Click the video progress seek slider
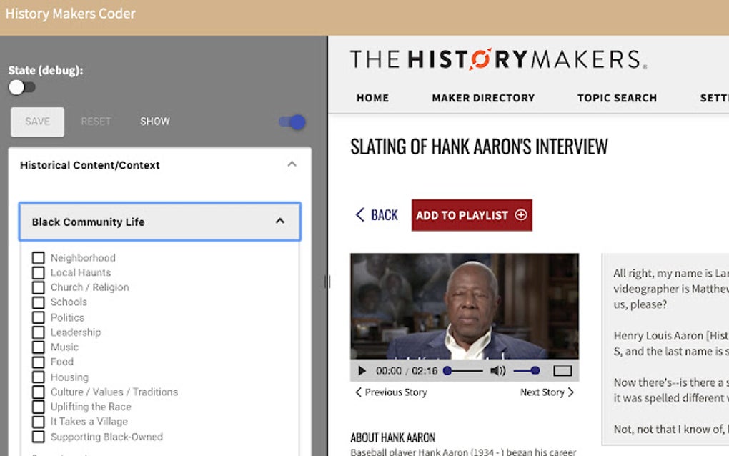The height and width of the screenshot is (456, 729). click(463, 371)
